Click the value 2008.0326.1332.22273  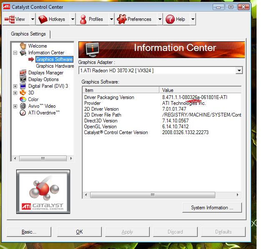185,132
